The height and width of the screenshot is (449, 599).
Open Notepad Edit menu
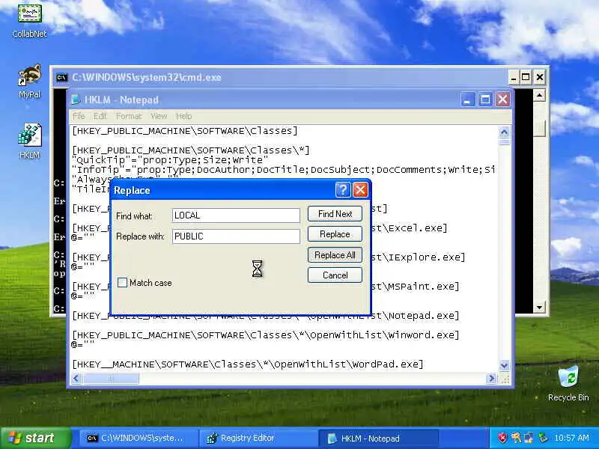click(x=100, y=116)
